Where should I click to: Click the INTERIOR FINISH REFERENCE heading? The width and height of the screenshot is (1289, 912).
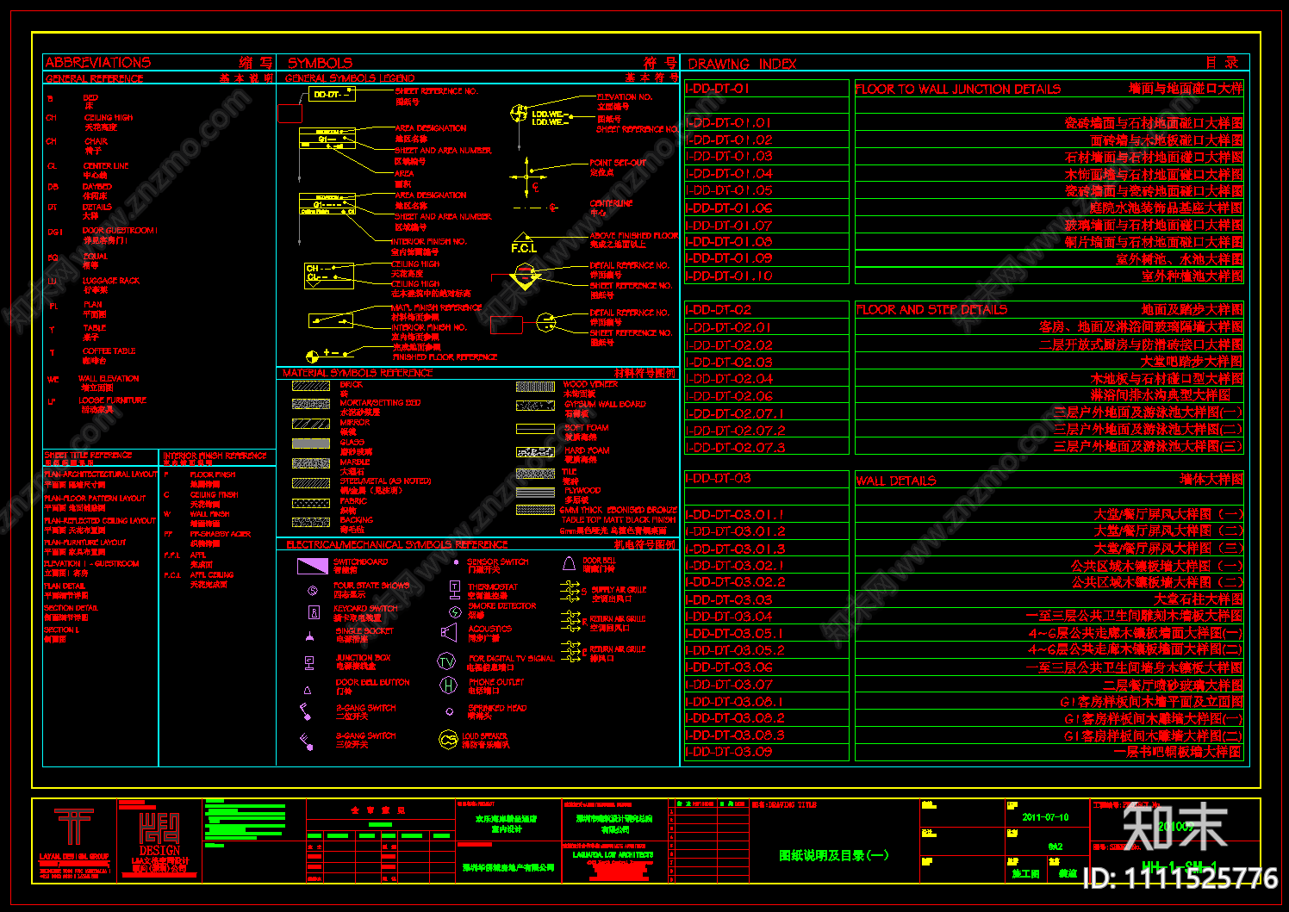(x=215, y=456)
